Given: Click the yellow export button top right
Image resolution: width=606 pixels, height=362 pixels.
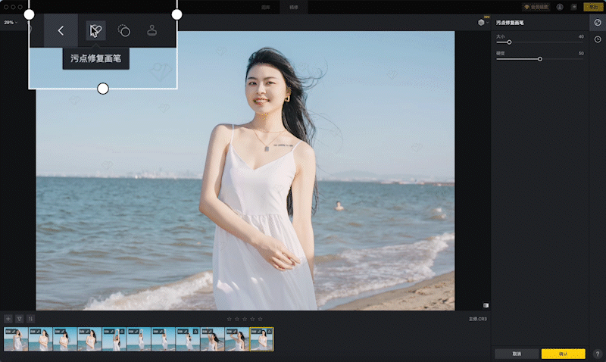Looking at the screenshot, I should pos(592,7).
